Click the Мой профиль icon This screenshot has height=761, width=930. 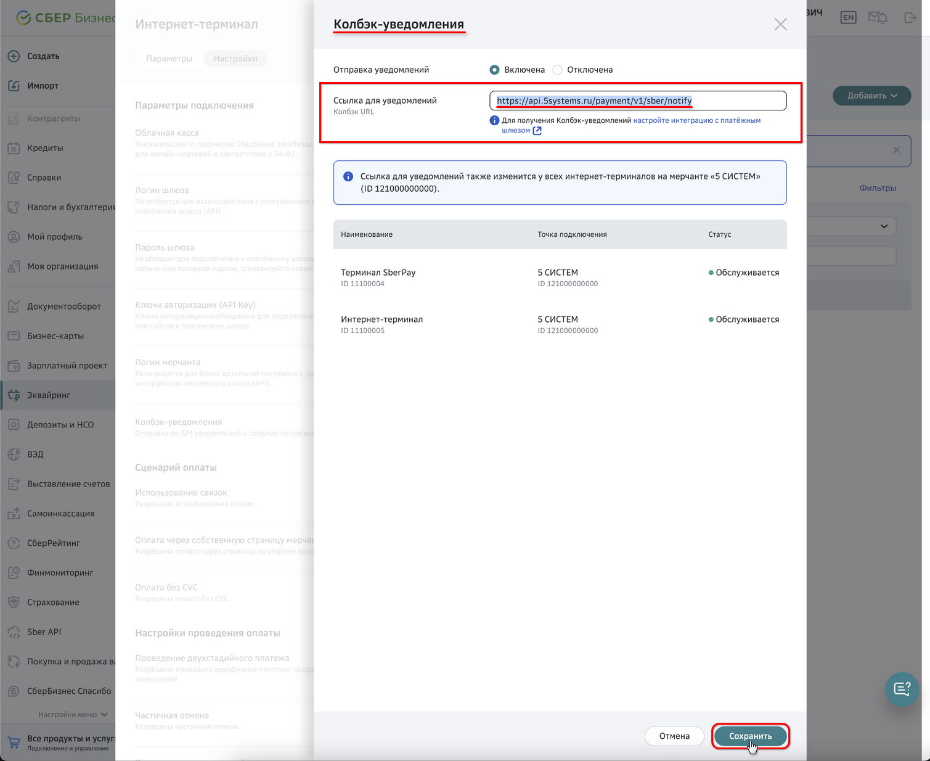(x=14, y=237)
